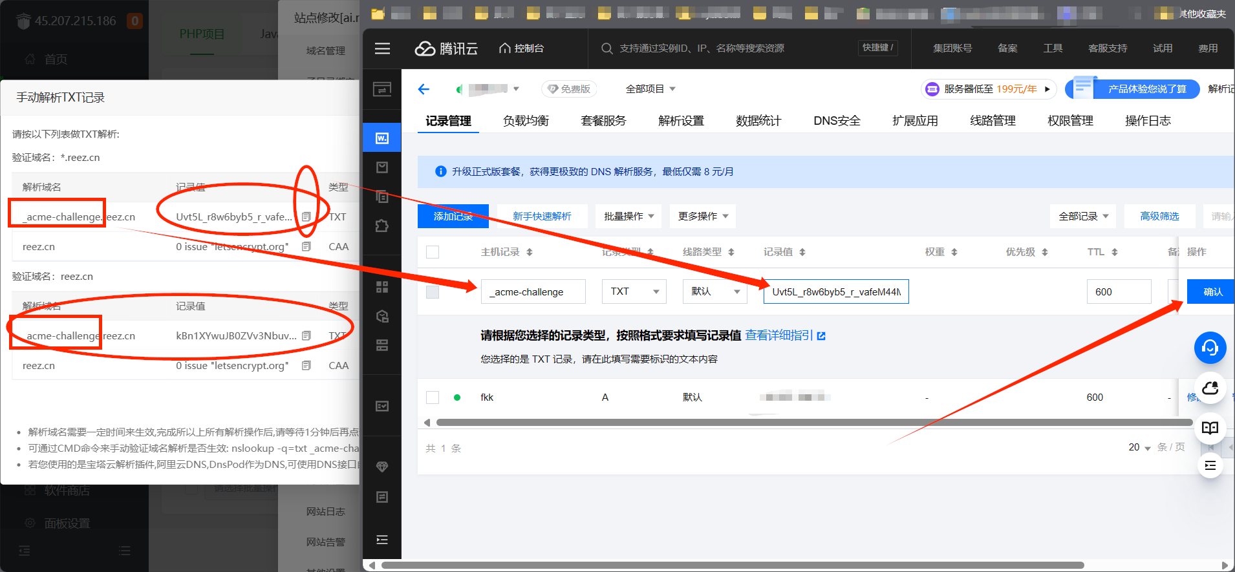Click the top resource search box
The width and height of the screenshot is (1235, 572).
(x=724, y=48)
